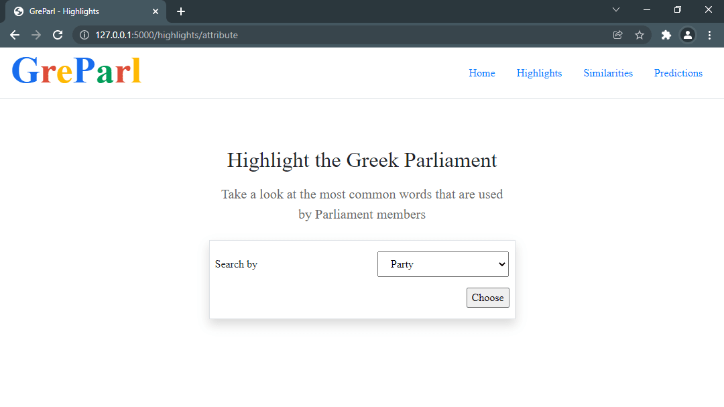Image resolution: width=724 pixels, height=407 pixels.
Task: Reload the page with the refresh icon
Action: (x=57, y=34)
